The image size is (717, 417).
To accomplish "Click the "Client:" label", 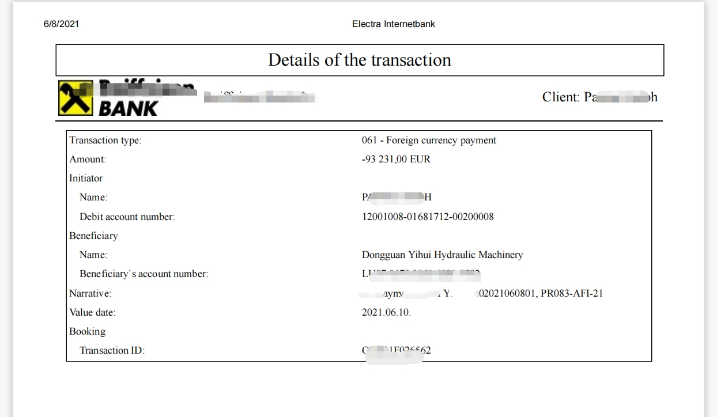I will pyautogui.click(x=561, y=97).
